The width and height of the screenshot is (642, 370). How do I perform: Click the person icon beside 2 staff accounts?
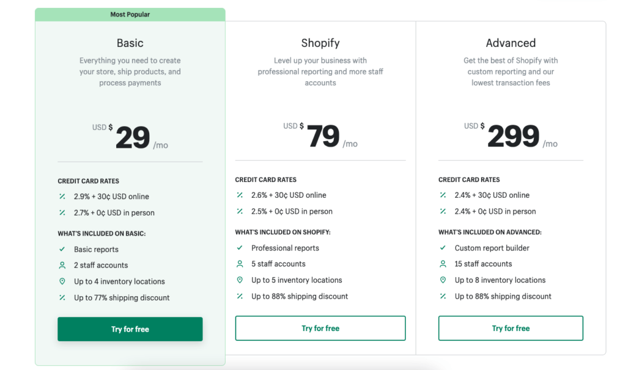[62, 266]
